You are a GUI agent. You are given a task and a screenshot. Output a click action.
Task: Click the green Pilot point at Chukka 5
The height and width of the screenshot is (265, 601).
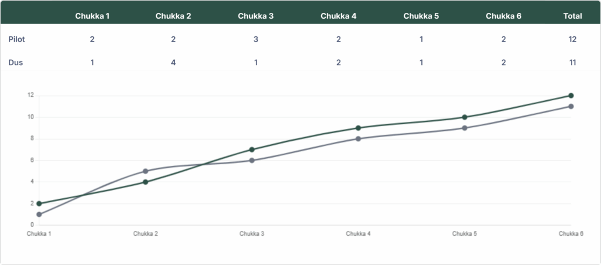point(464,117)
